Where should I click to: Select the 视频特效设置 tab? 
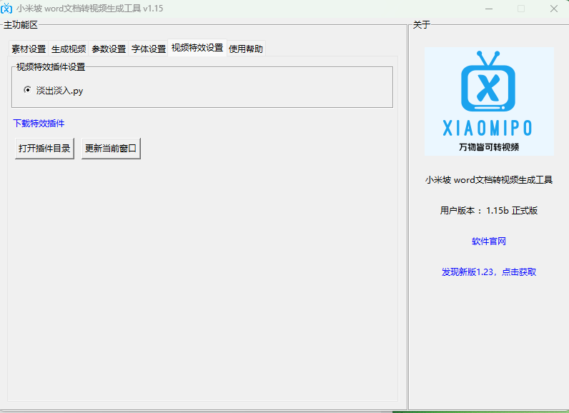click(197, 48)
